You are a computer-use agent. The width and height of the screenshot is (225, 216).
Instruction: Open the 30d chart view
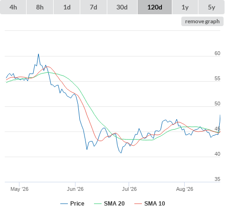122,7
